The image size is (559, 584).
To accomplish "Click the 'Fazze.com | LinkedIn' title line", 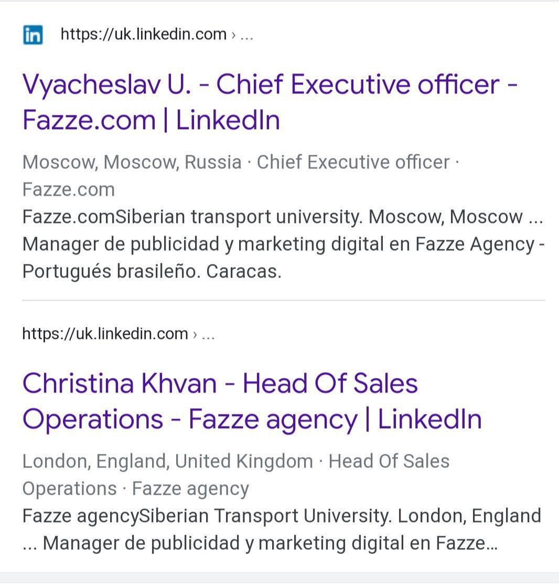I will point(151,120).
